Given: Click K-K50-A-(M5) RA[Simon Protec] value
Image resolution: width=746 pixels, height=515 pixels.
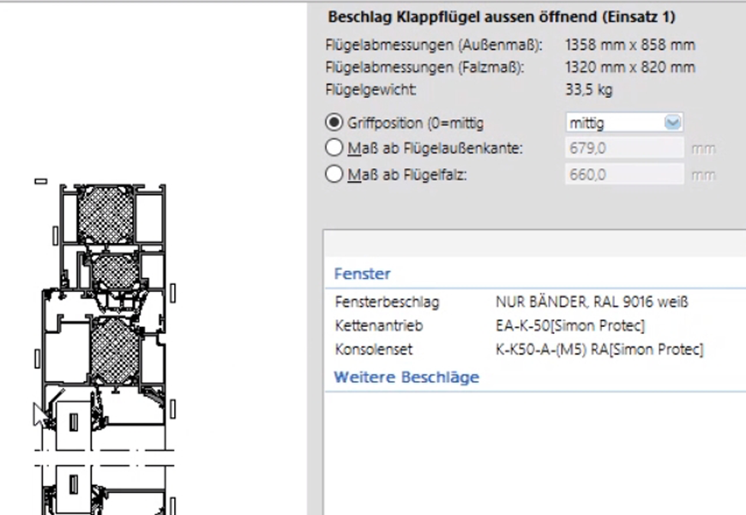Looking at the screenshot, I should pyautogui.click(x=599, y=349).
